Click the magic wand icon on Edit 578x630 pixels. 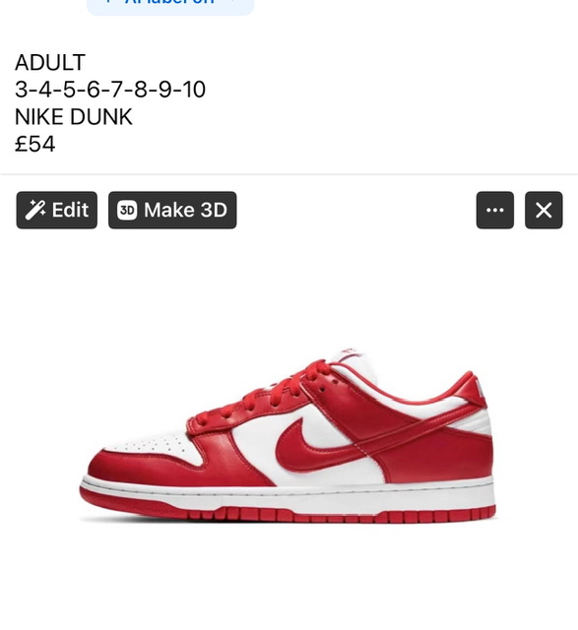(35, 210)
